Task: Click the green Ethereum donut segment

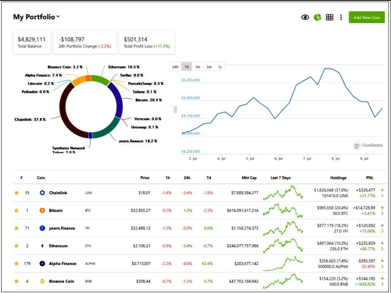Action: pyautogui.click(x=100, y=79)
